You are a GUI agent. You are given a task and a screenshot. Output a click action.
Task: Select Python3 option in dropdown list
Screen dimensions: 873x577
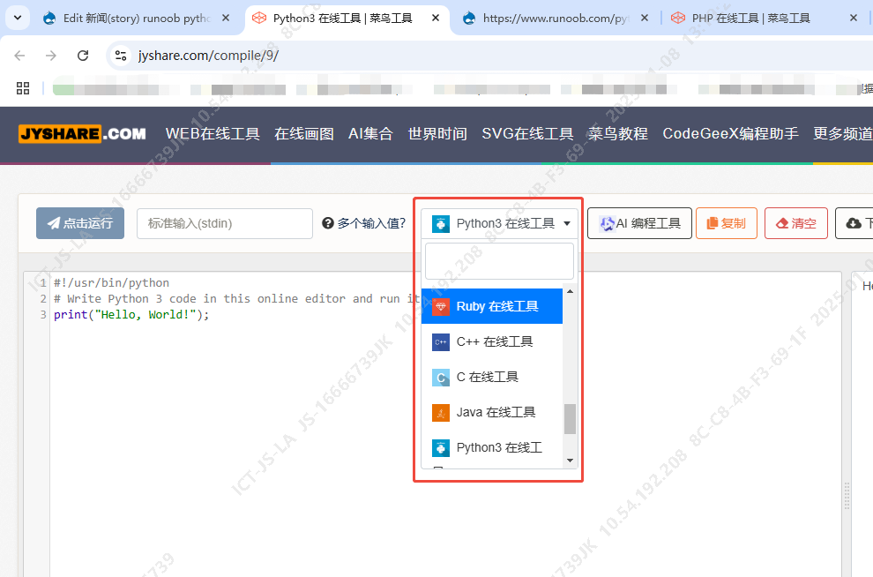tap(492, 447)
